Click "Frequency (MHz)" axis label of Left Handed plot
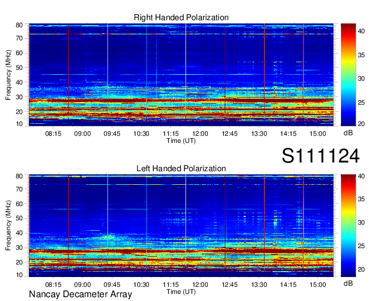This screenshot has height=301, width=371. coord(8,226)
